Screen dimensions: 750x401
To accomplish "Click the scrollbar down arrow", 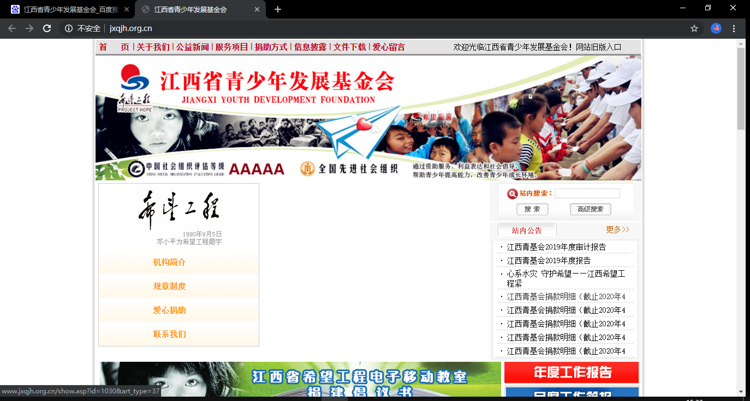I will pyautogui.click(x=741, y=392).
